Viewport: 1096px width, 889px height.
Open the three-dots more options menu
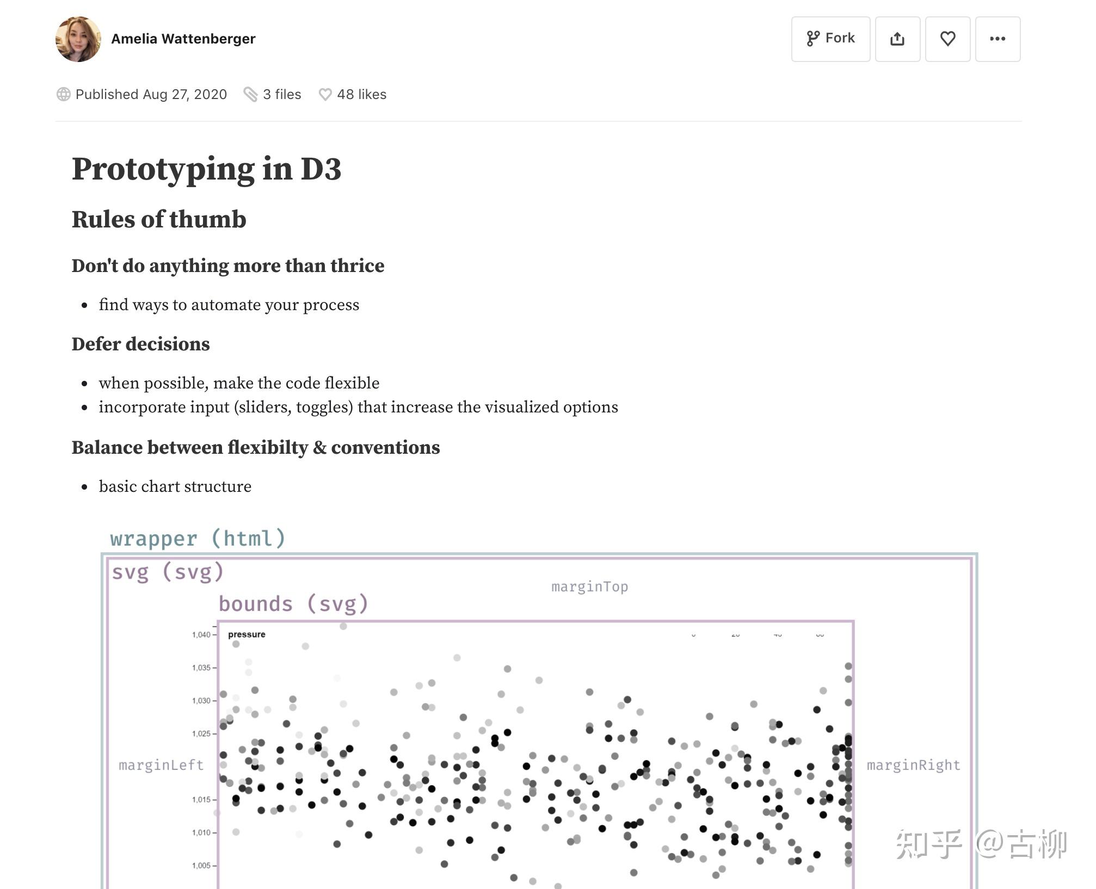998,39
